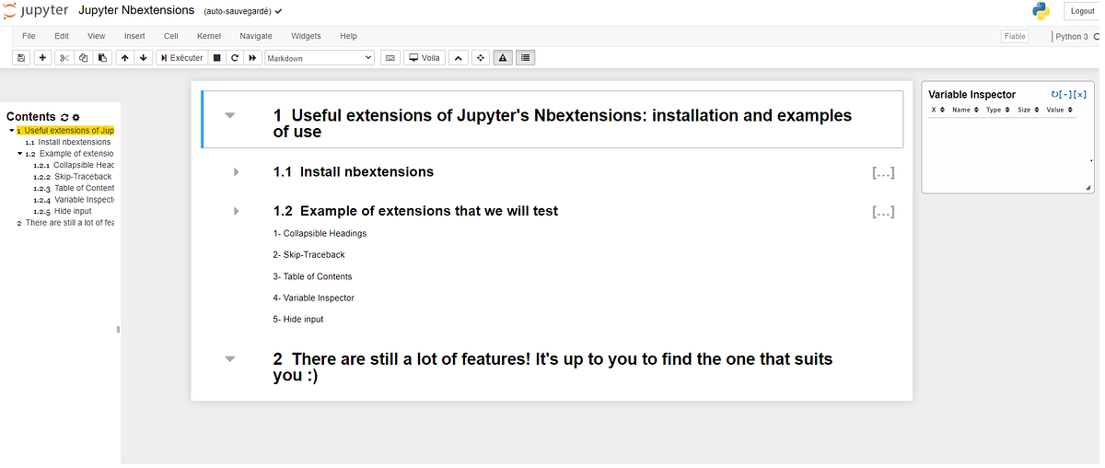
Task: Open the Edit menu
Action: click(62, 36)
